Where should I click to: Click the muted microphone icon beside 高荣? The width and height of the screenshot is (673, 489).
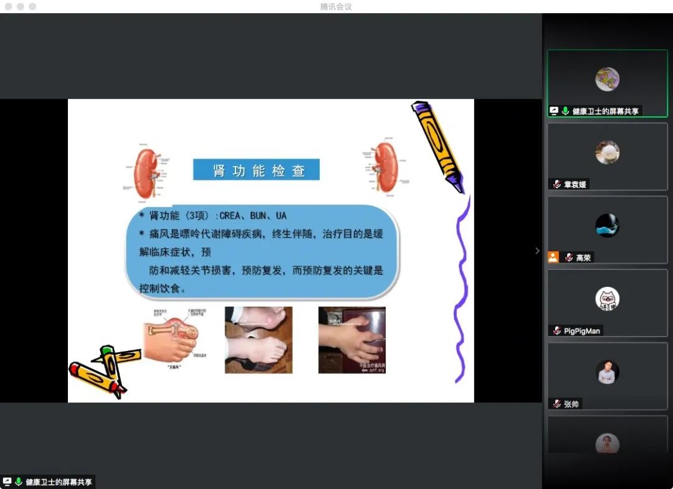click(x=568, y=258)
